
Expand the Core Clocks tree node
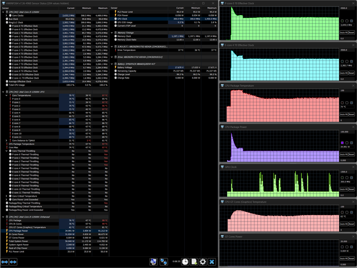point(6,15)
